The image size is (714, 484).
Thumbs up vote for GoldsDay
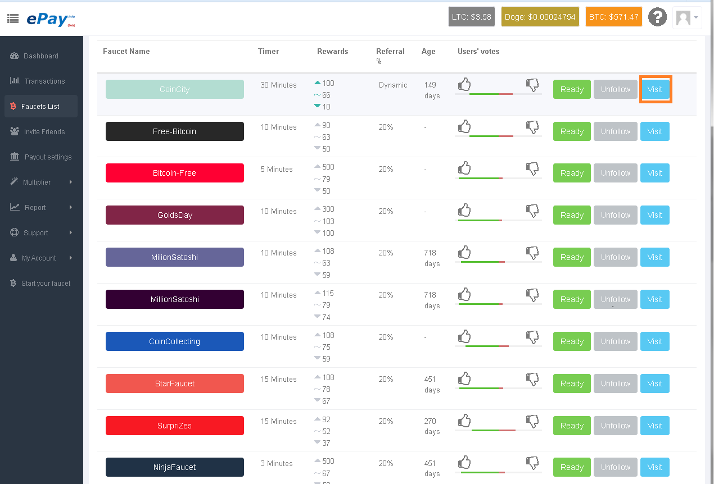point(464,211)
